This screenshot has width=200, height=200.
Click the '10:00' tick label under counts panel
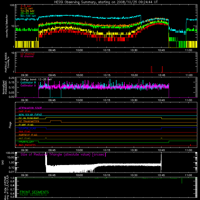point(79,50)
